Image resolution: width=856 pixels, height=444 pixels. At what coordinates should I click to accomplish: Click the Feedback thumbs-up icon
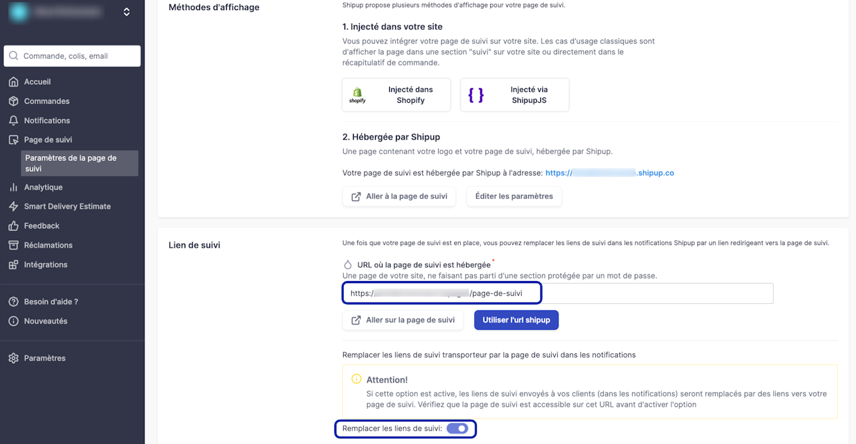click(x=13, y=226)
